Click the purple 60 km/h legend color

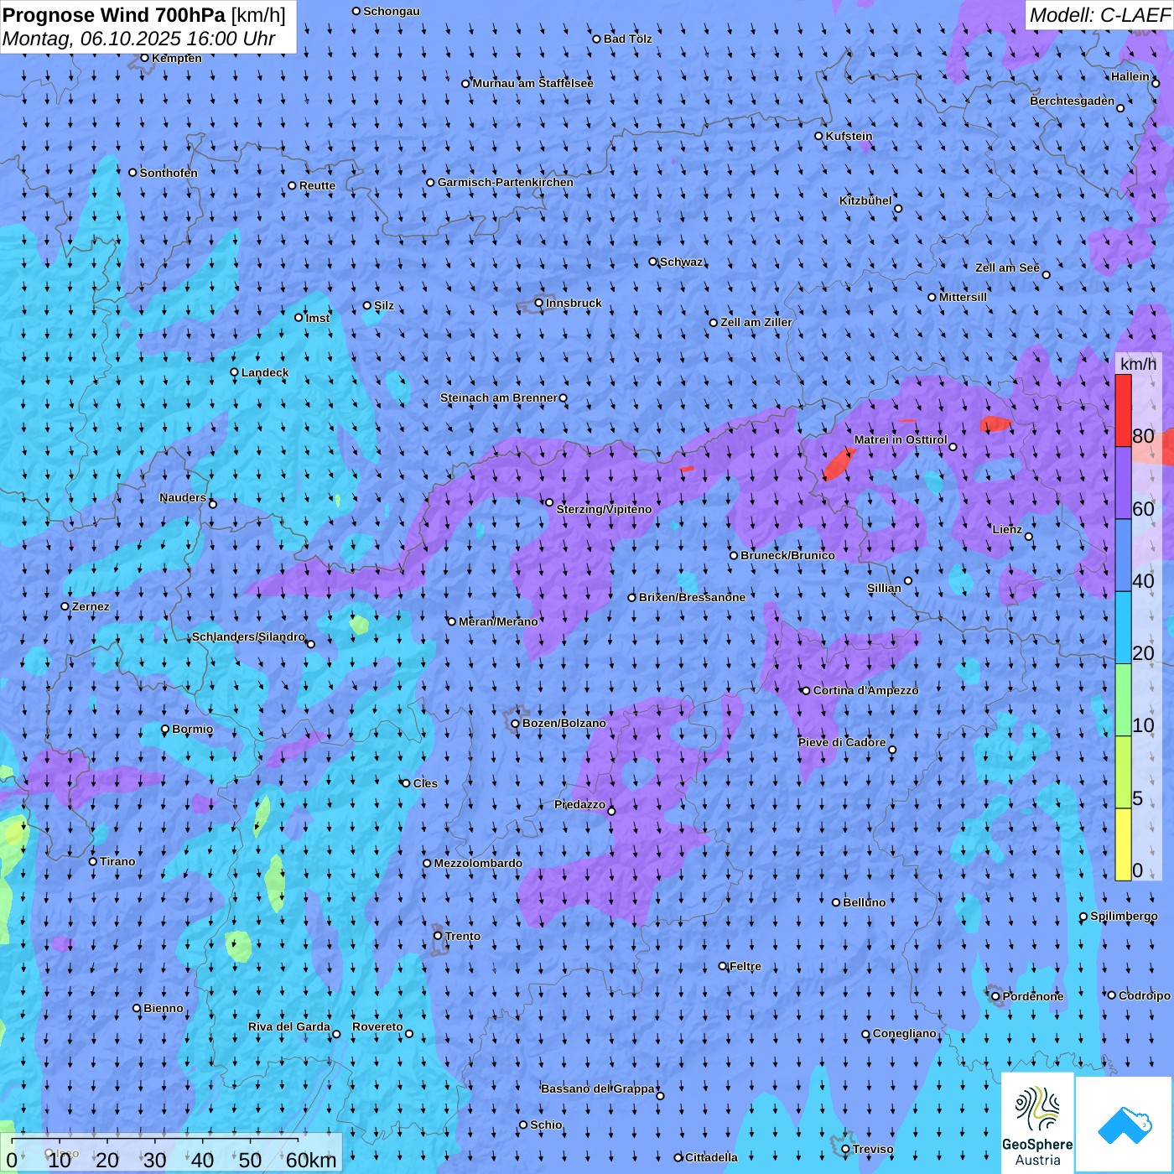pyautogui.click(x=1123, y=483)
